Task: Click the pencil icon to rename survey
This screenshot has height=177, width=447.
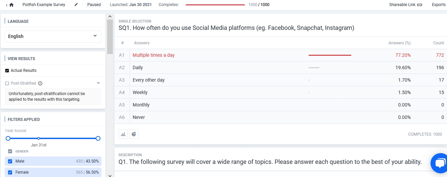Action: coord(76,5)
